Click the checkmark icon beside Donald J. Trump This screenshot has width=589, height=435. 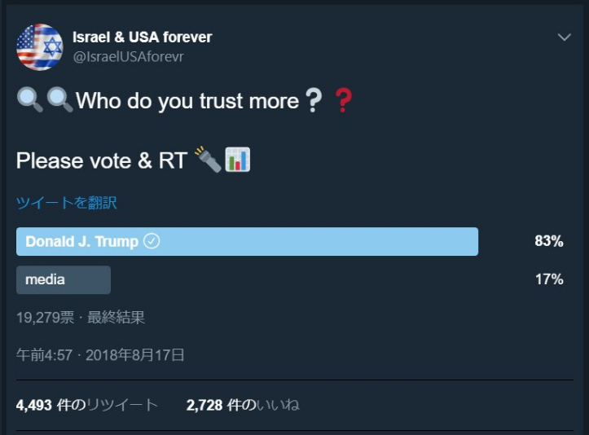152,242
